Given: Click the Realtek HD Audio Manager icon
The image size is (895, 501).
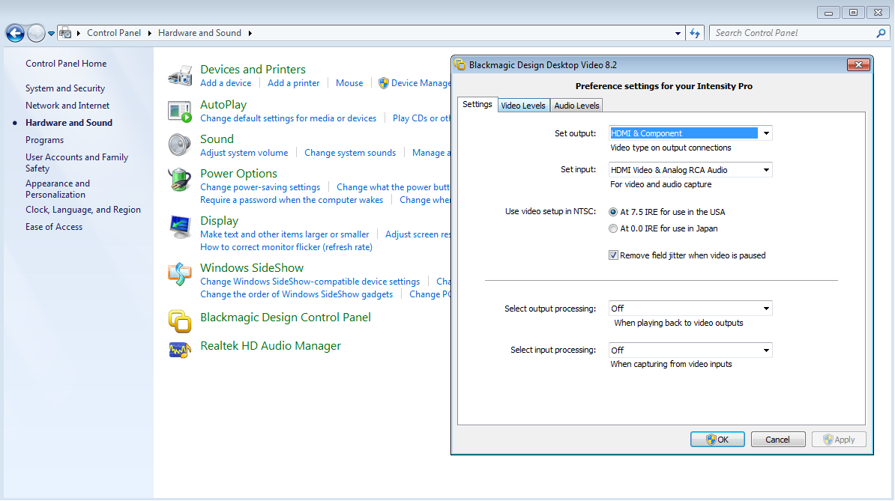Looking at the screenshot, I should pyautogui.click(x=180, y=350).
